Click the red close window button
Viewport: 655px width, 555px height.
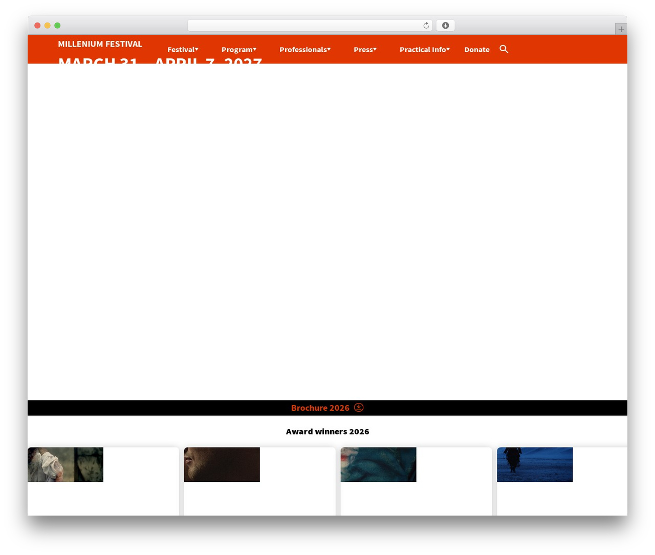[x=37, y=26]
